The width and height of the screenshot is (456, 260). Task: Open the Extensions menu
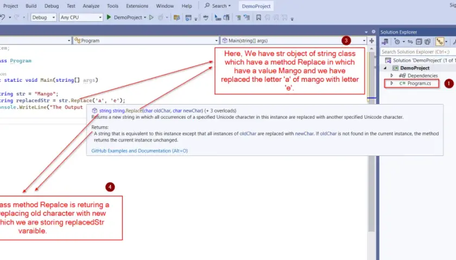click(x=137, y=6)
